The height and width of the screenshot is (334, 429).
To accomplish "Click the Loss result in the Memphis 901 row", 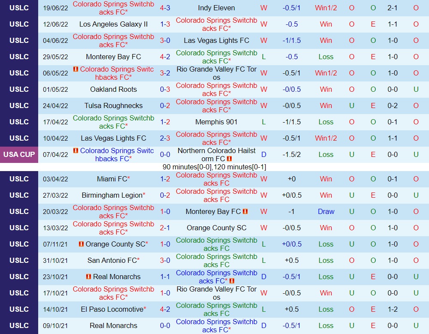I will (326, 122).
